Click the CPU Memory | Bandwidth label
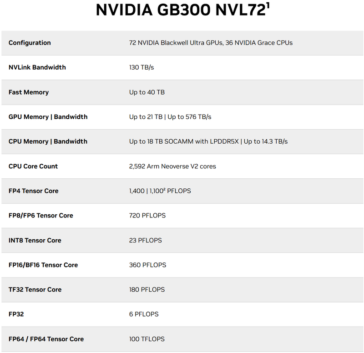Screen dimensions: 364x353 (48, 141)
